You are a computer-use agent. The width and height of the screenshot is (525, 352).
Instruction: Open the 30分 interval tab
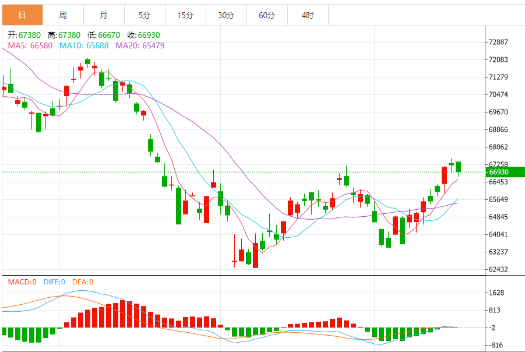[227, 15]
